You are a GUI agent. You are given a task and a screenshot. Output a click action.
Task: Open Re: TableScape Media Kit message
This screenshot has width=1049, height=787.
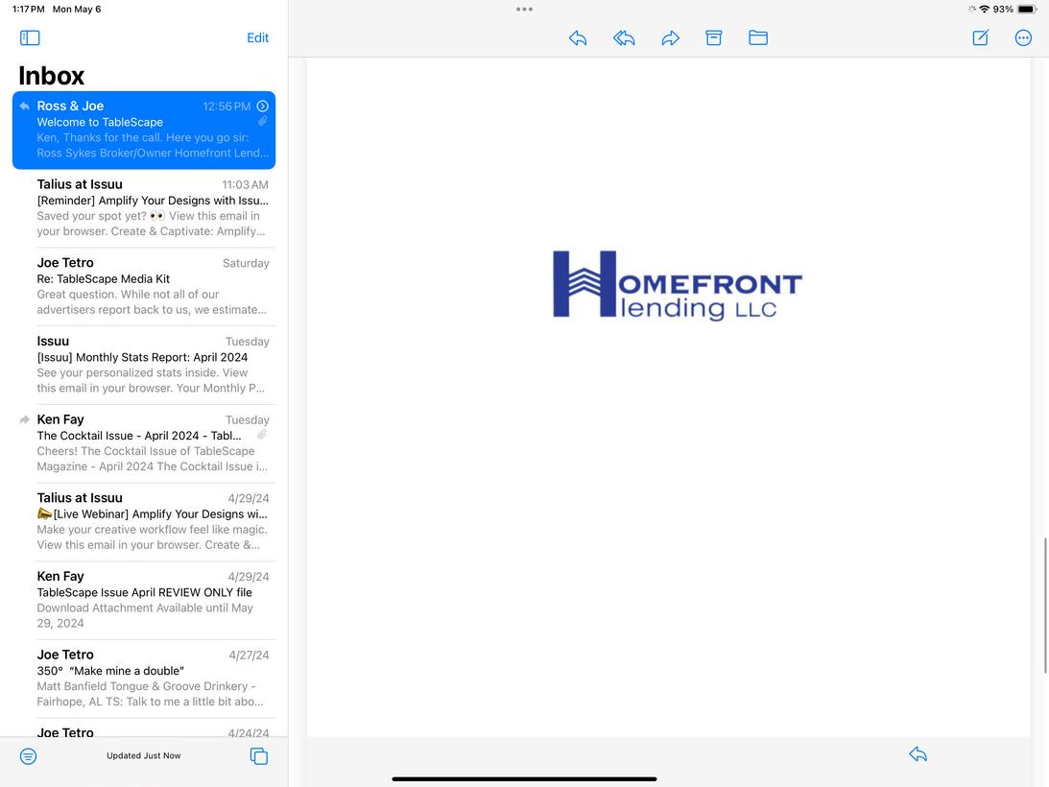click(144, 286)
